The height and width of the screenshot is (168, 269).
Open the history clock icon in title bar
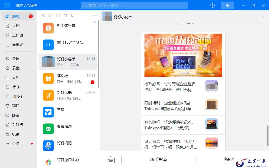coord(212,6)
